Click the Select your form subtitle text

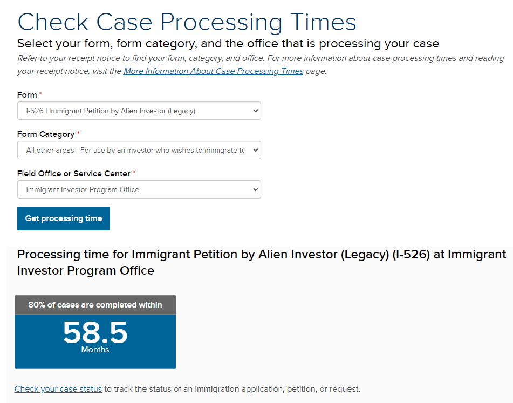point(228,44)
